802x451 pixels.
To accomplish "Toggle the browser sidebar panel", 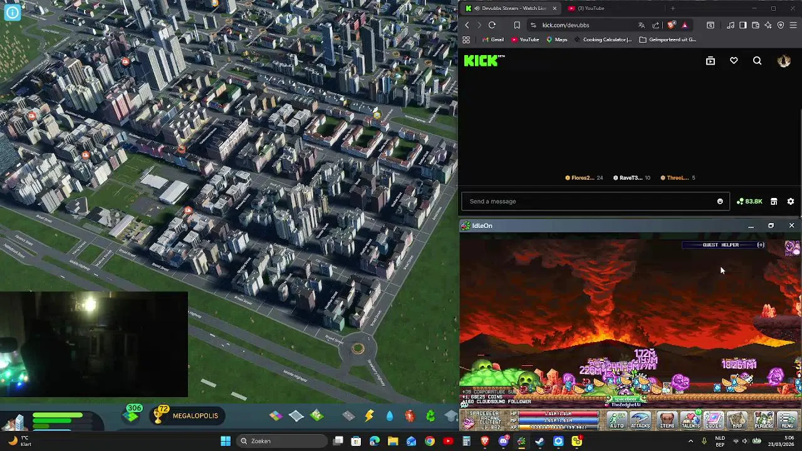I will [x=742, y=25].
